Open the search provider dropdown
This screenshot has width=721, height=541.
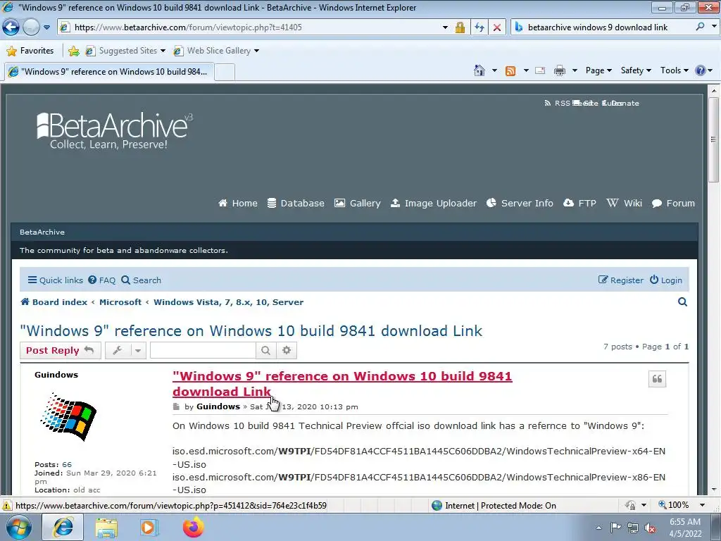[x=714, y=27]
